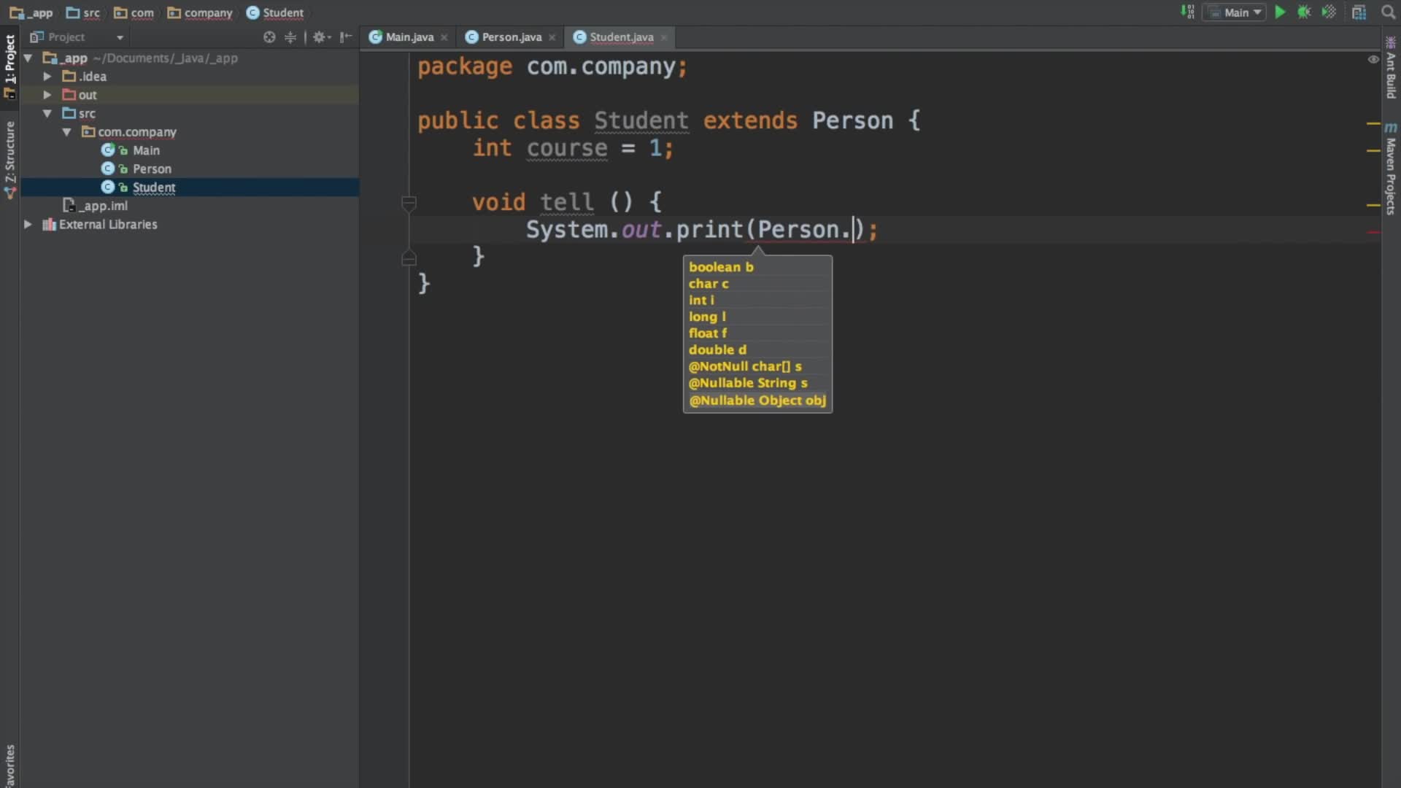1401x788 pixels.
Task: Click Scroll from Source target icon
Action: pyautogui.click(x=269, y=37)
